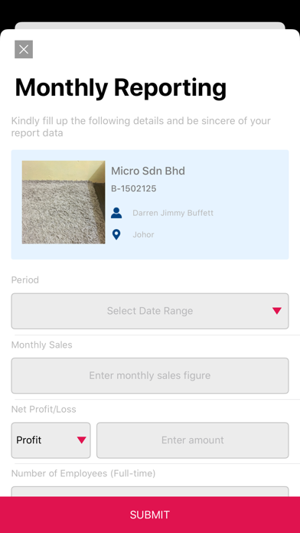Tap the Johor location text
The width and height of the screenshot is (300, 533).
(143, 234)
